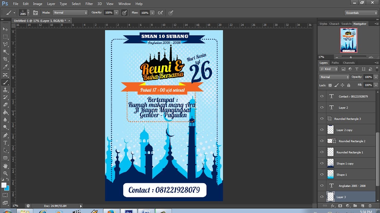Select the Rounded Rectangle shape tool
This screenshot has height=213, width=380.
click(x=5, y=158)
